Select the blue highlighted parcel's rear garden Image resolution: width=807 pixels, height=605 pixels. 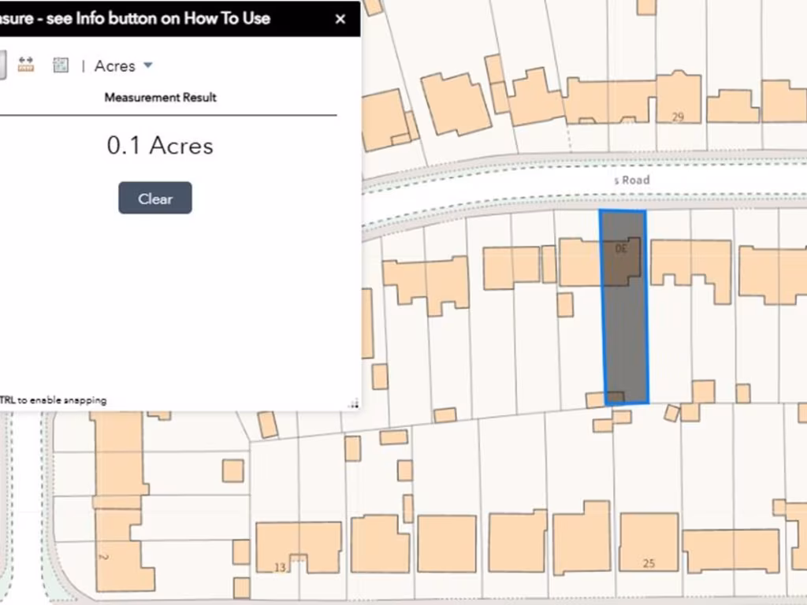pos(626,347)
